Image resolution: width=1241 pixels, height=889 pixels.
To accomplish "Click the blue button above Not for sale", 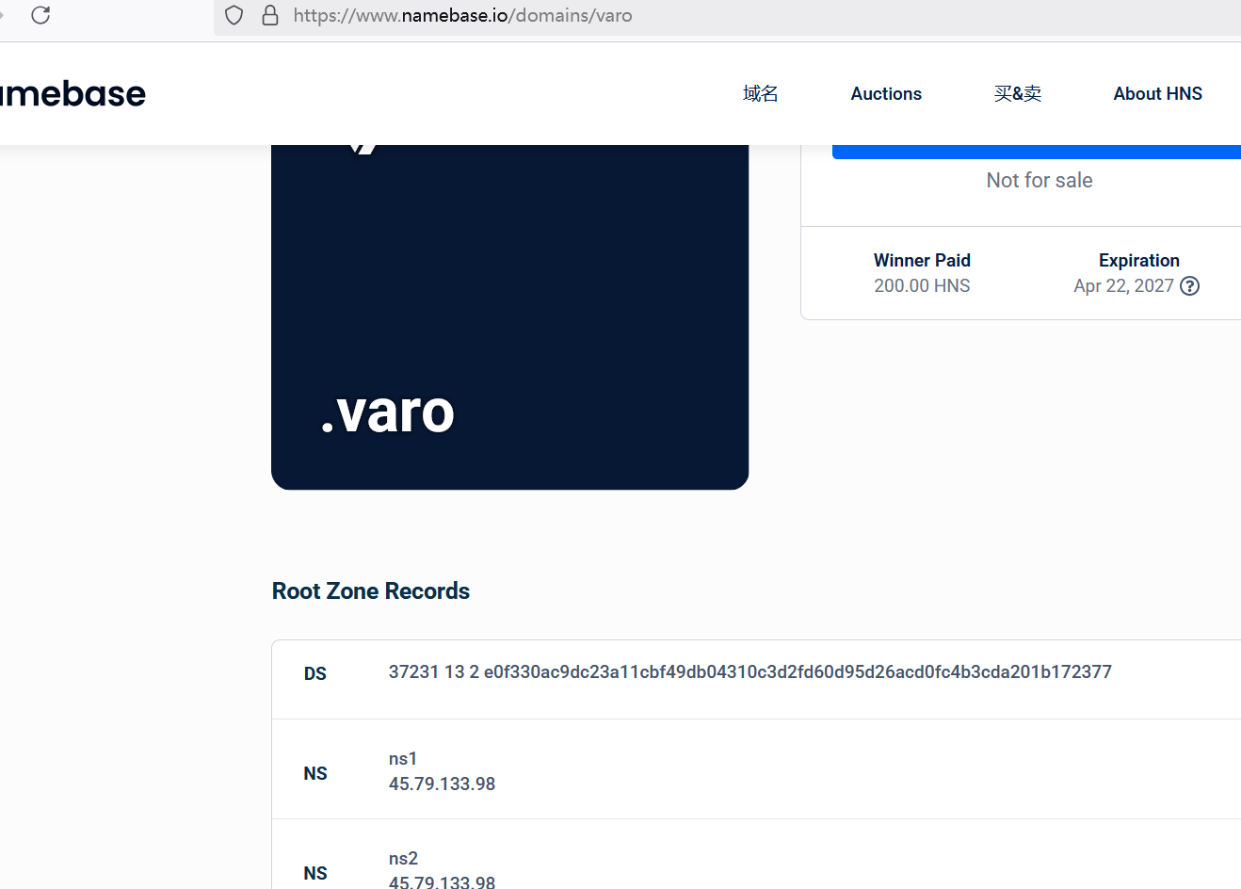I will tap(1037, 152).
